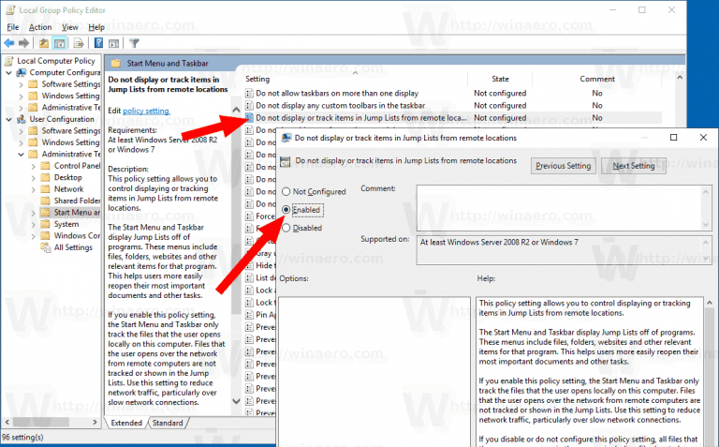Click the Show/Hide Action Pane toolbar icon
This screenshot has width=719, height=447.
pos(113,43)
